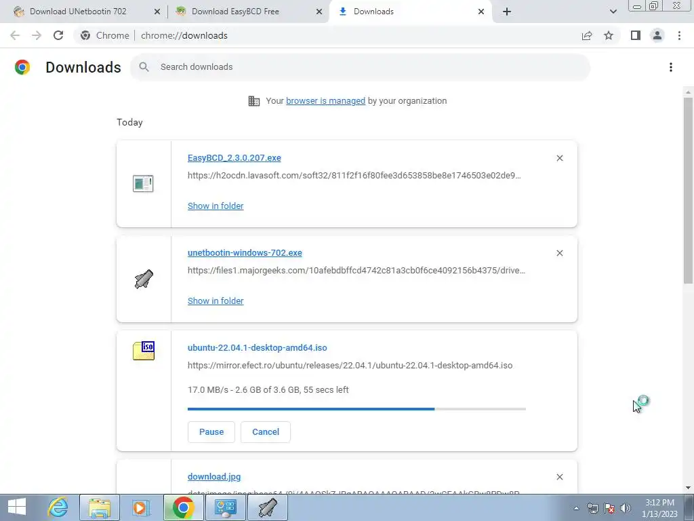Click the ubuntu ISO file icon
Viewport: 694px width, 521px height.
click(144, 351)
